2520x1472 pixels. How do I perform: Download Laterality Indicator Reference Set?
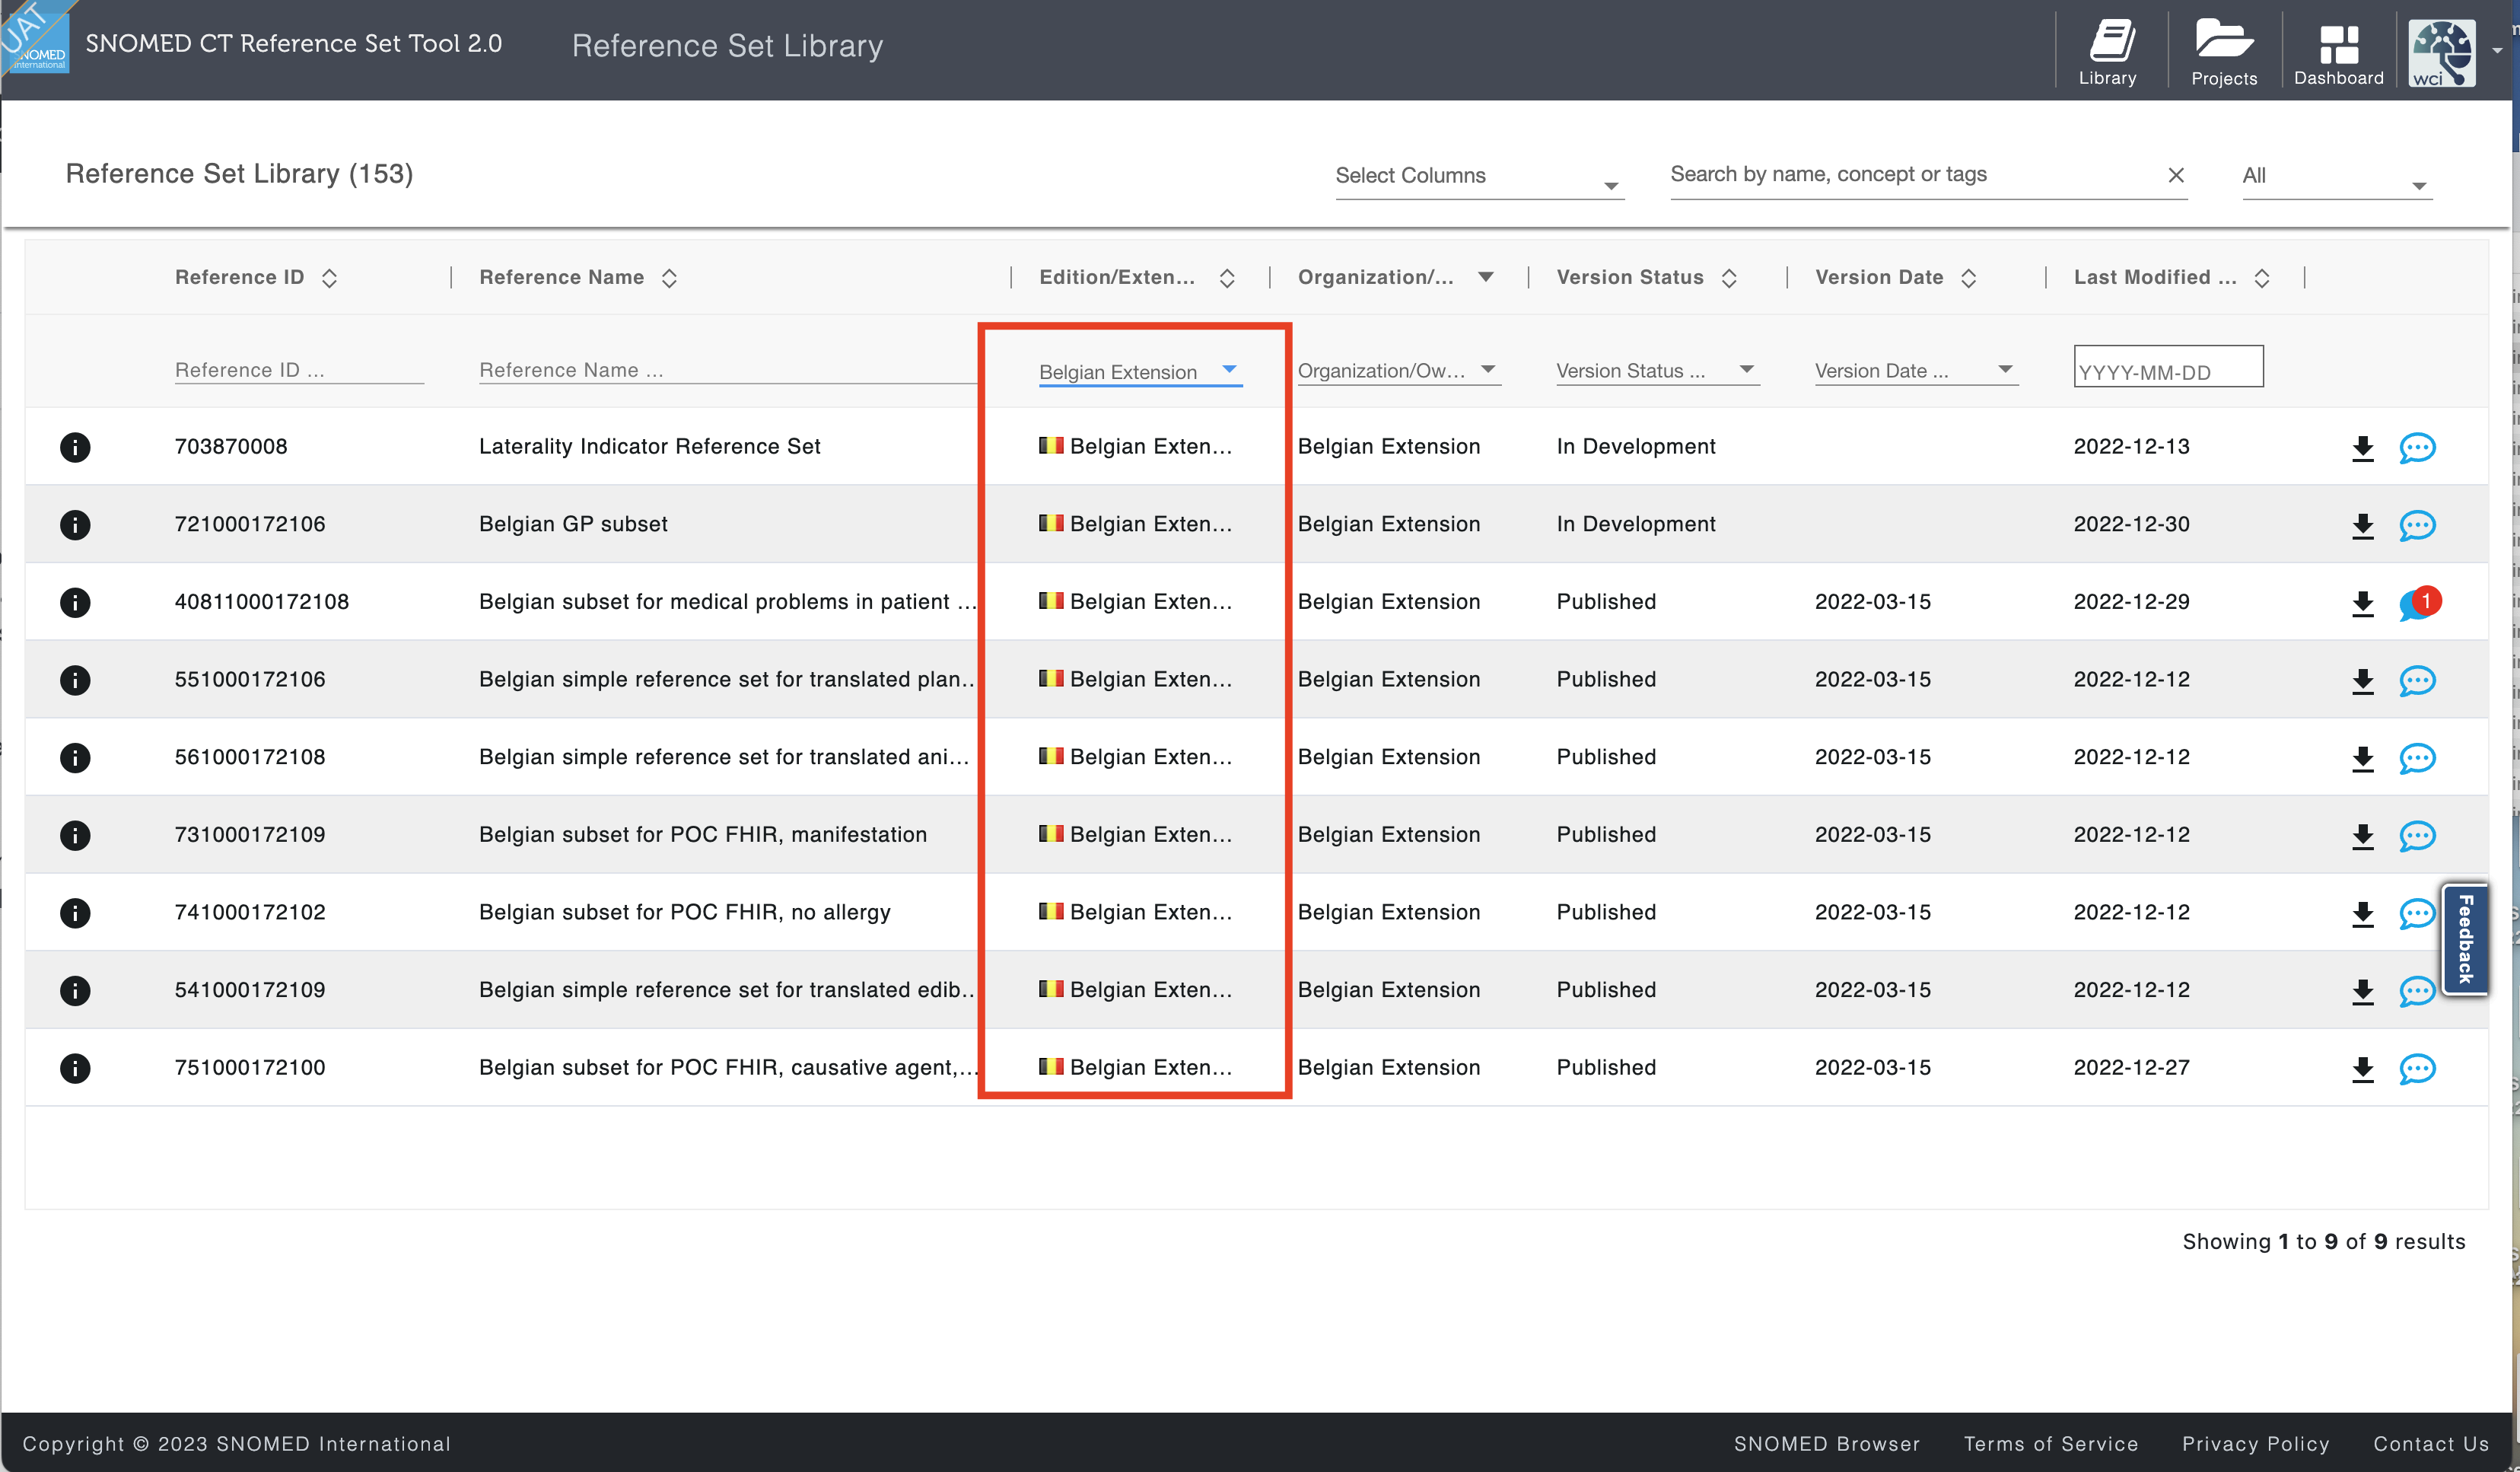click(2362, 448)
